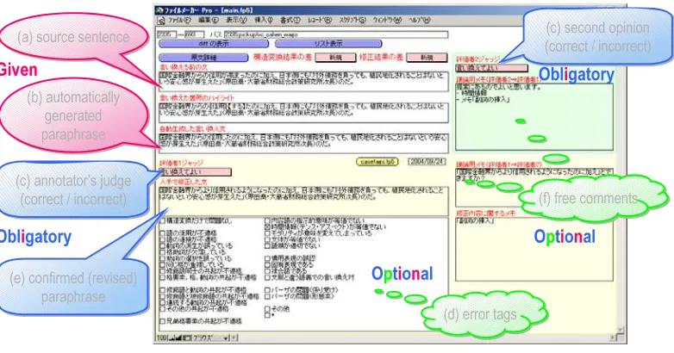Open the ブラウズ mode dropdown in status bar
This screenshot has width=674, height=353.
click(211, 338)
